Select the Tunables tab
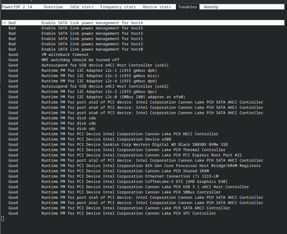 click(187, 7)
